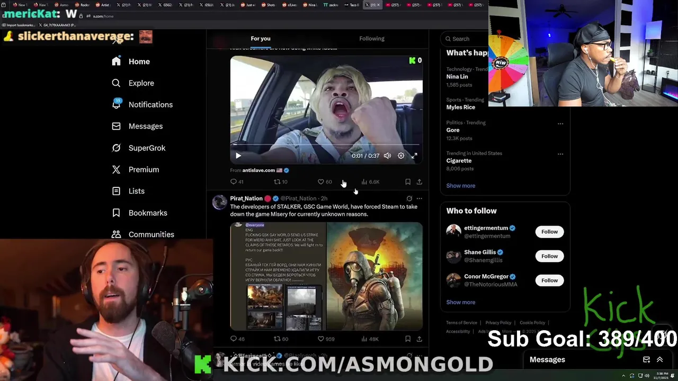Open the Cookie Policy link
This screenshot has height=381, width=678.
(532, 323)
